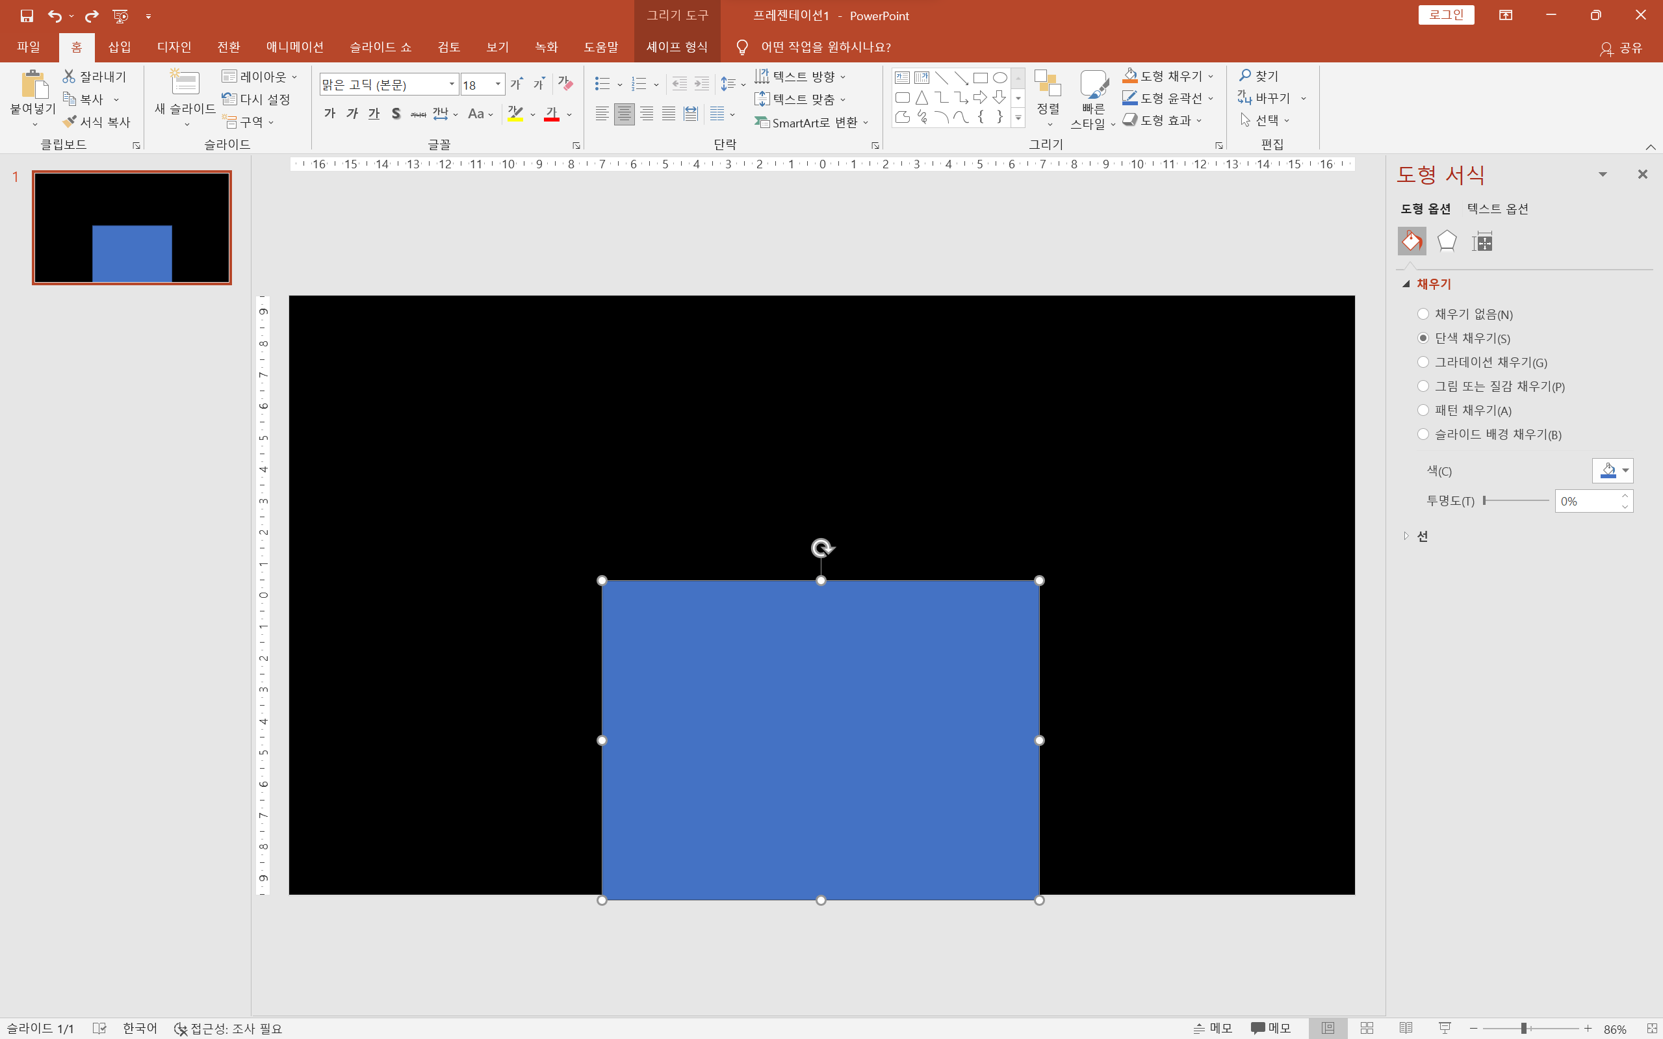Select 채우기 없음 radio button

(x=1423, y=314)
